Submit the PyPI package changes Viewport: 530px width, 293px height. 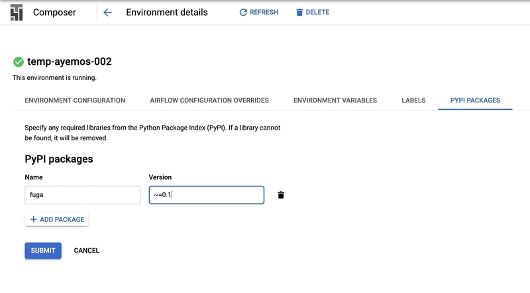tap(43, 251)
